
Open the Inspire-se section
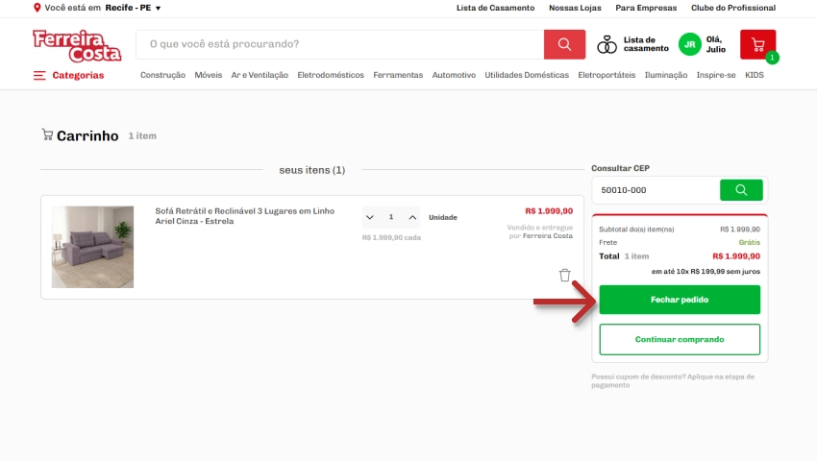point(716,75)
